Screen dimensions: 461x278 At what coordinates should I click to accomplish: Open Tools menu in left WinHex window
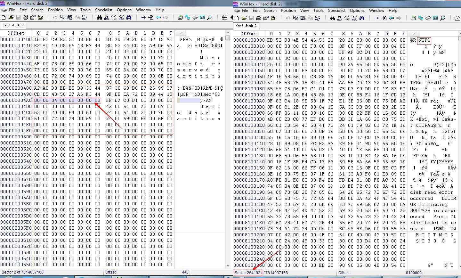click(x=85, y=10)
